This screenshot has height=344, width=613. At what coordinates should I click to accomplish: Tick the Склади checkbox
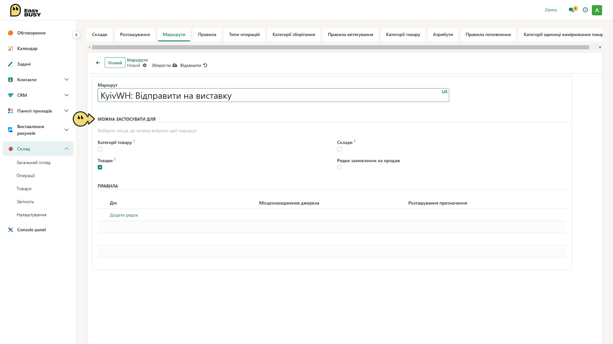[x=339, y=149]
